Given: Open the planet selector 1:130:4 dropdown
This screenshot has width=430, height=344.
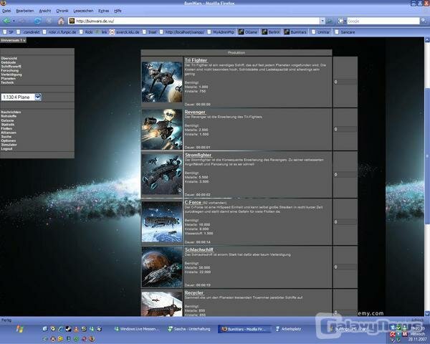Looking at the screenshot, I should click(x=21, y=97).
